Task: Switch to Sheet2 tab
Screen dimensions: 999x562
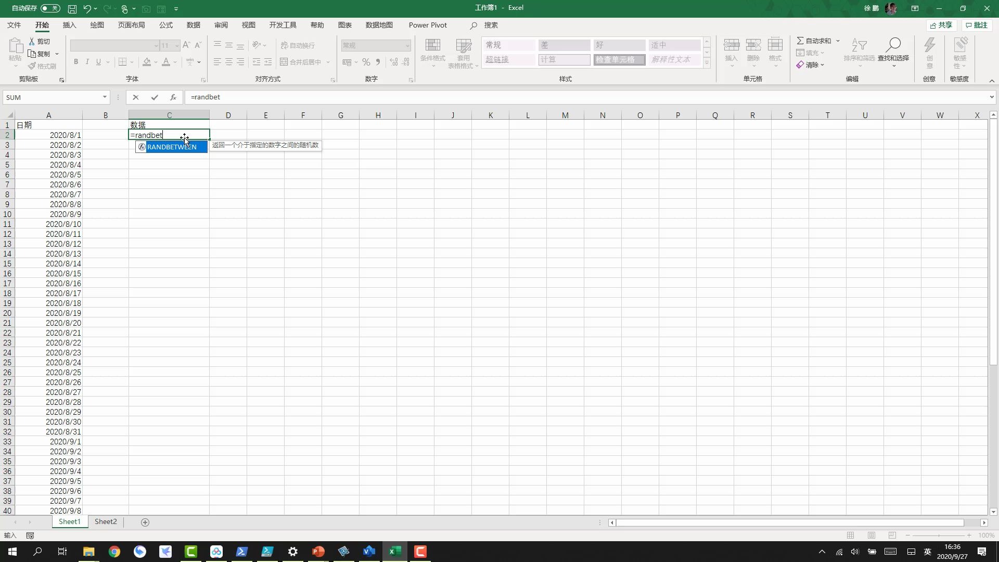Action: (x=106, y=521)
